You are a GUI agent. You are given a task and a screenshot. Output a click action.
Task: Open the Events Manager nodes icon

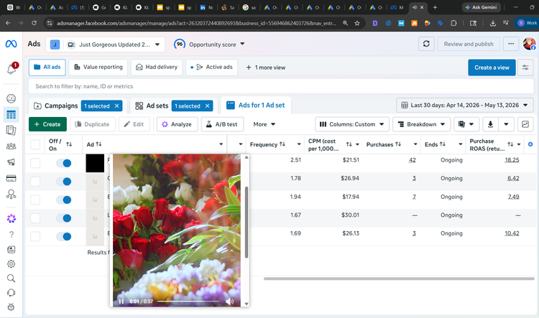(x=11, y=195)
